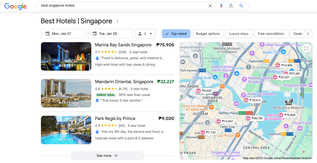Viewport: 317px width, 163px height.
Task: Click the Raffles Place station label
Action: [x=236, y=113]
